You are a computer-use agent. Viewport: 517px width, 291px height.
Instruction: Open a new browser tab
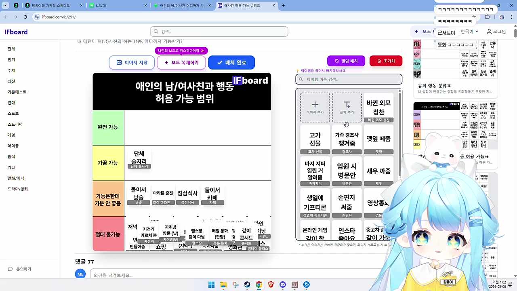coord(284,6)
